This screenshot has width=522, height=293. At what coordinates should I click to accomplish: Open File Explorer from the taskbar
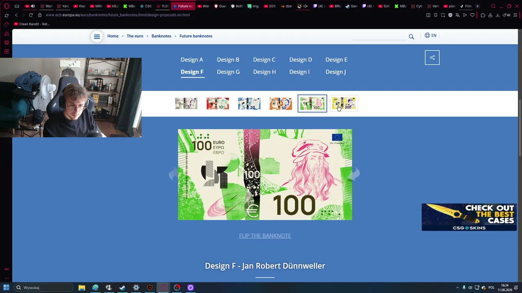(82, 288)
